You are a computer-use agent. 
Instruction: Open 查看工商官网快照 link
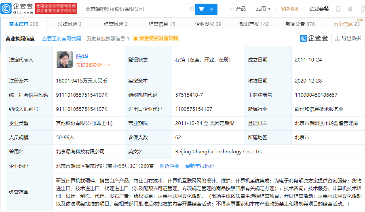click(61, 39)
